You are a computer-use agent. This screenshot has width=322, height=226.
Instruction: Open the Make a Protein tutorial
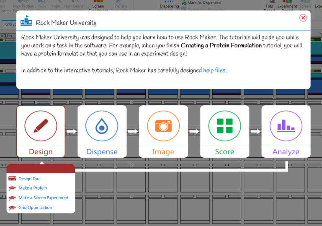33,188
